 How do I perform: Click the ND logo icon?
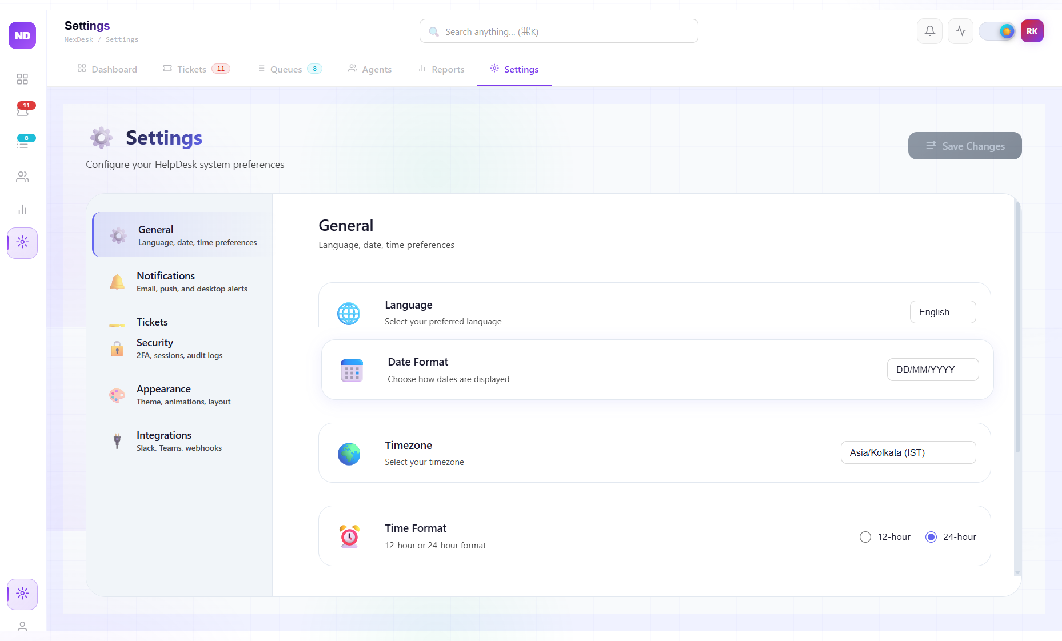(x=22, y=35)
